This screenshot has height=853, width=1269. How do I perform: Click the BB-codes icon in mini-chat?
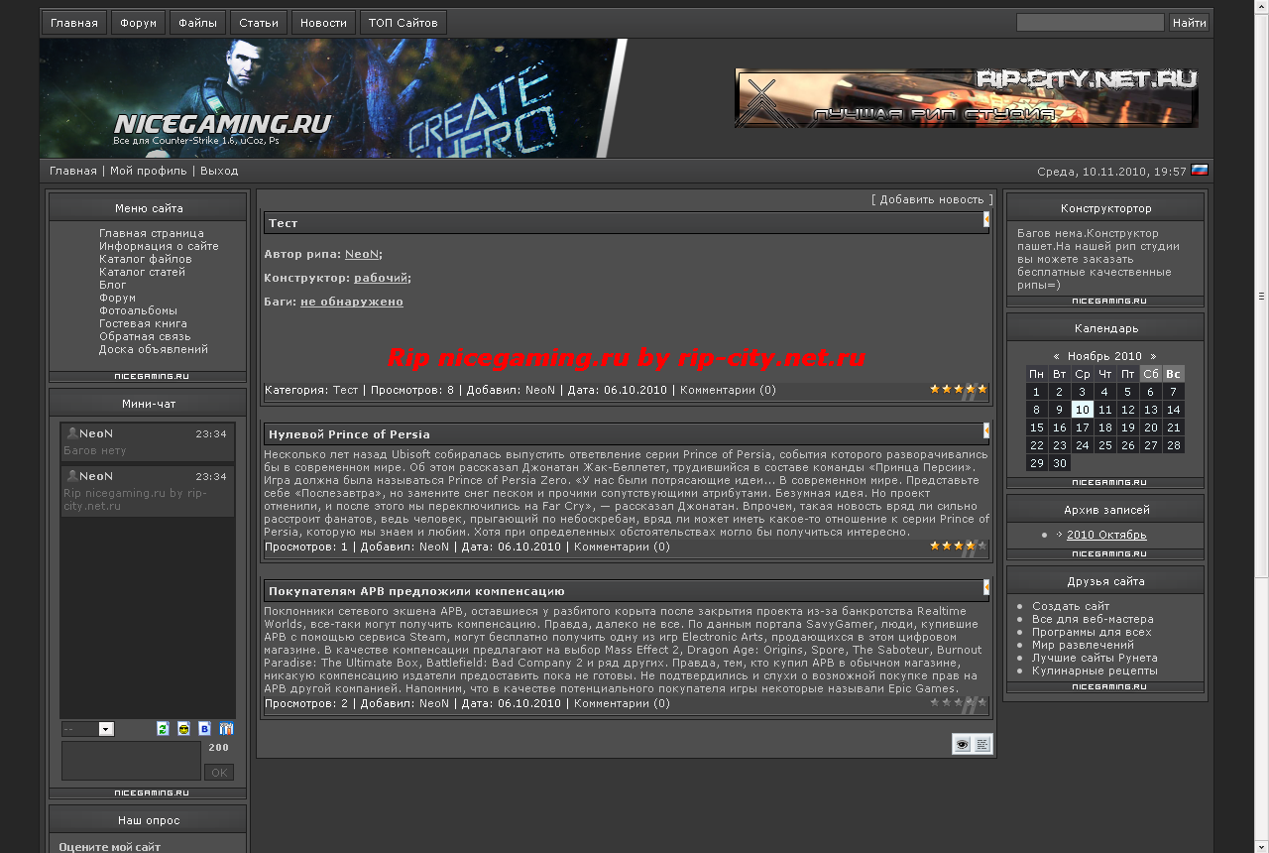(204, 729)
